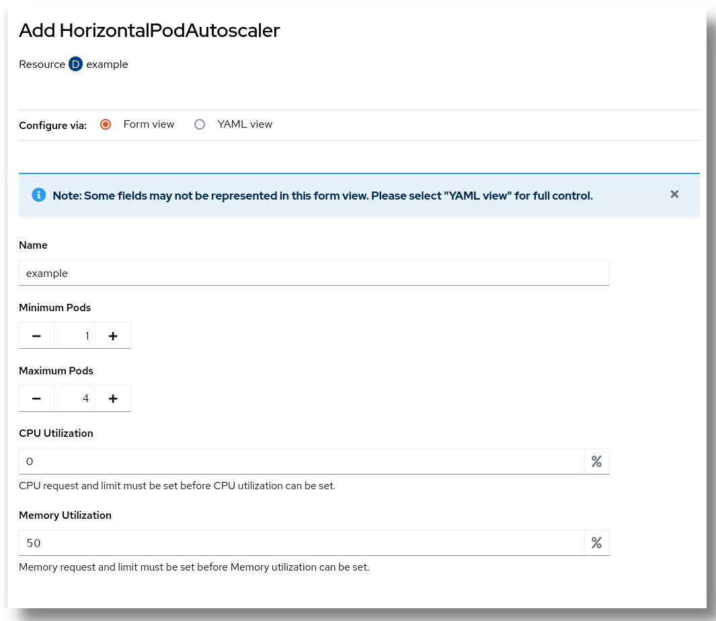716x621 pixels.
Task: Click the Configure via label
Action: (52, 125)
